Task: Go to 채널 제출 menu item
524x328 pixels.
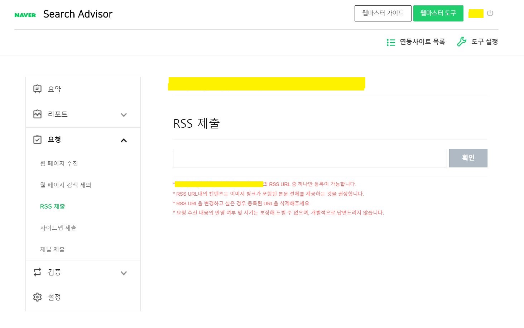Action: [52, 249]
